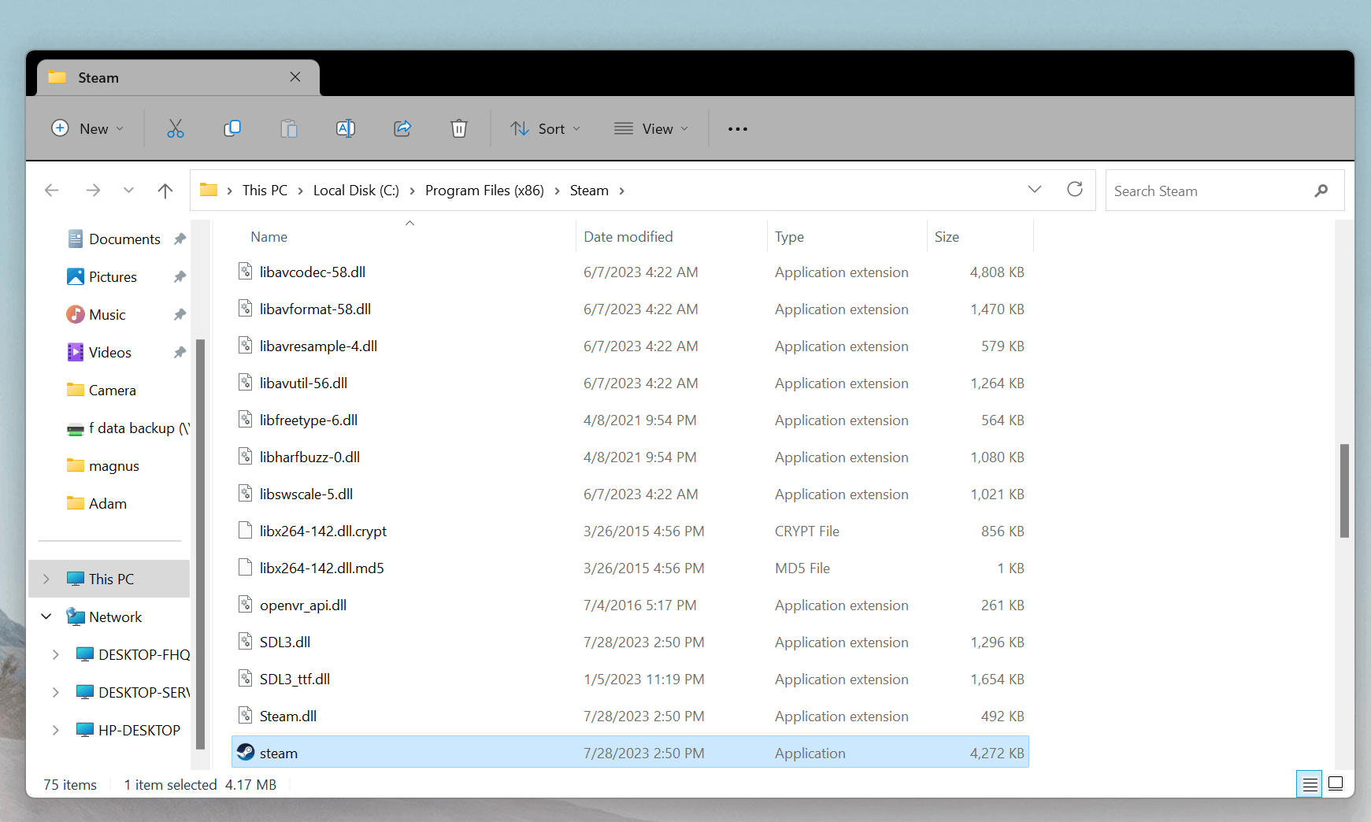Sort by Date modified column header
Screen dimensions: 1371x822
pyautogui.click(x=628, y=237)
